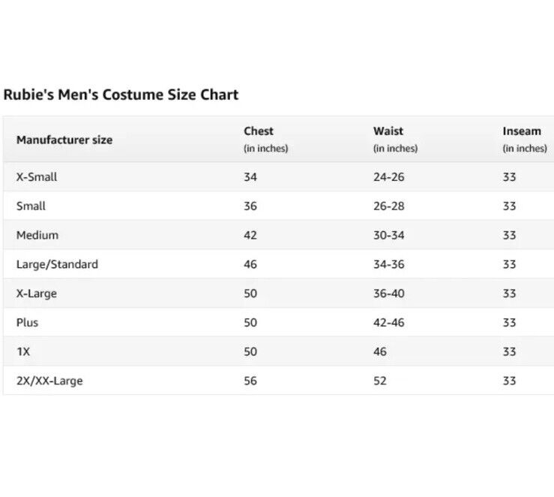Click the Manufacturer size column header
Image resolution: width=554 pixels, height=497 pixels.
64,140
